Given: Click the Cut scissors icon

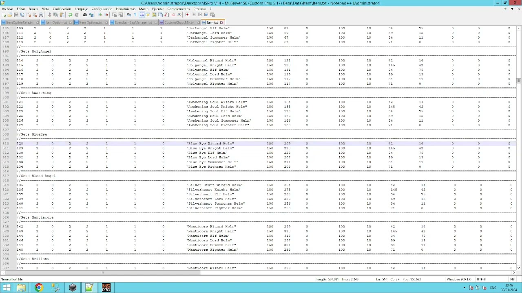Looking at the screenshot, I should [x=49, y=15].
